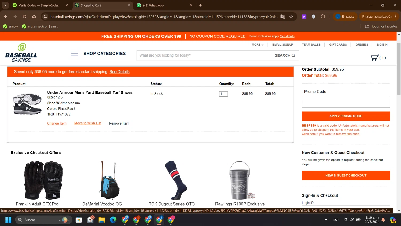Click the En pausa profile button

coord(345,17)
